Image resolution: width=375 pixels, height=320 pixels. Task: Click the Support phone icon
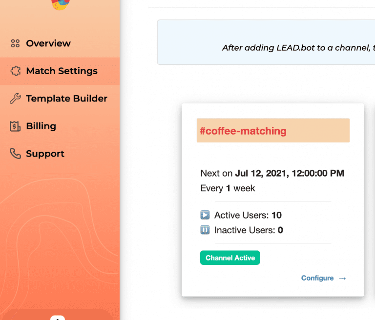point(15,154)
